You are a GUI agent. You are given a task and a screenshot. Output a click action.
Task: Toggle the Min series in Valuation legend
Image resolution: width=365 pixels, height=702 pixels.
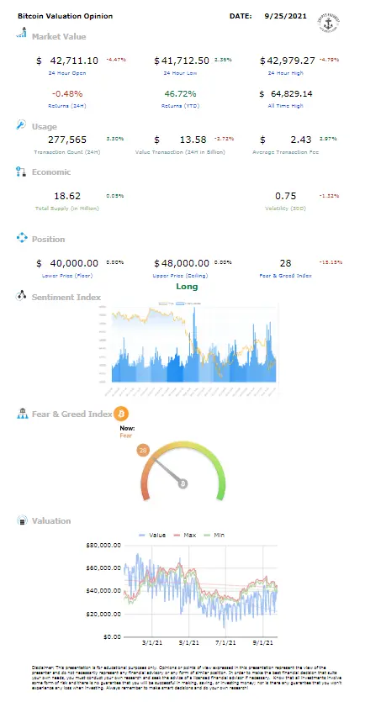click(214, 535)
